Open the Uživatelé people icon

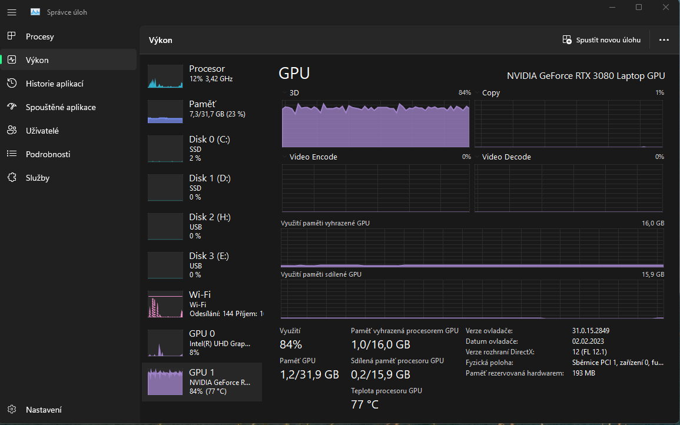[x=12, y=131]
